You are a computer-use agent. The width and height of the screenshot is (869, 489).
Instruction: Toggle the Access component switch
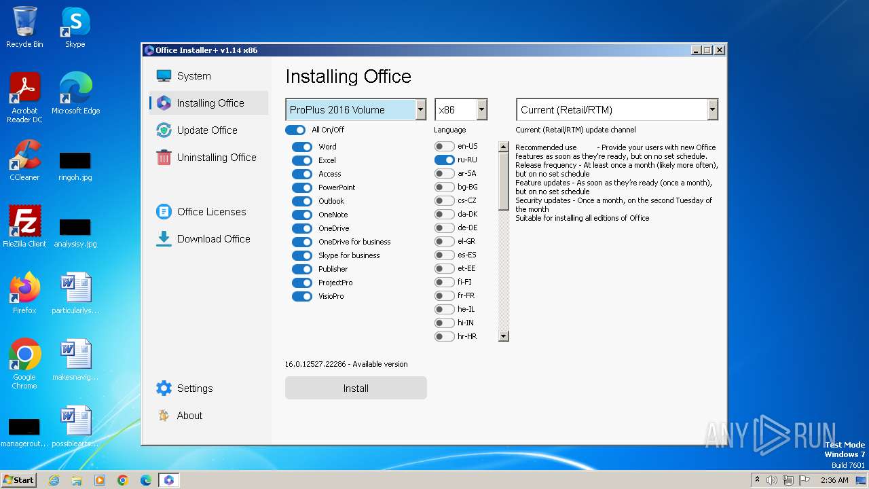pos(302,174)
